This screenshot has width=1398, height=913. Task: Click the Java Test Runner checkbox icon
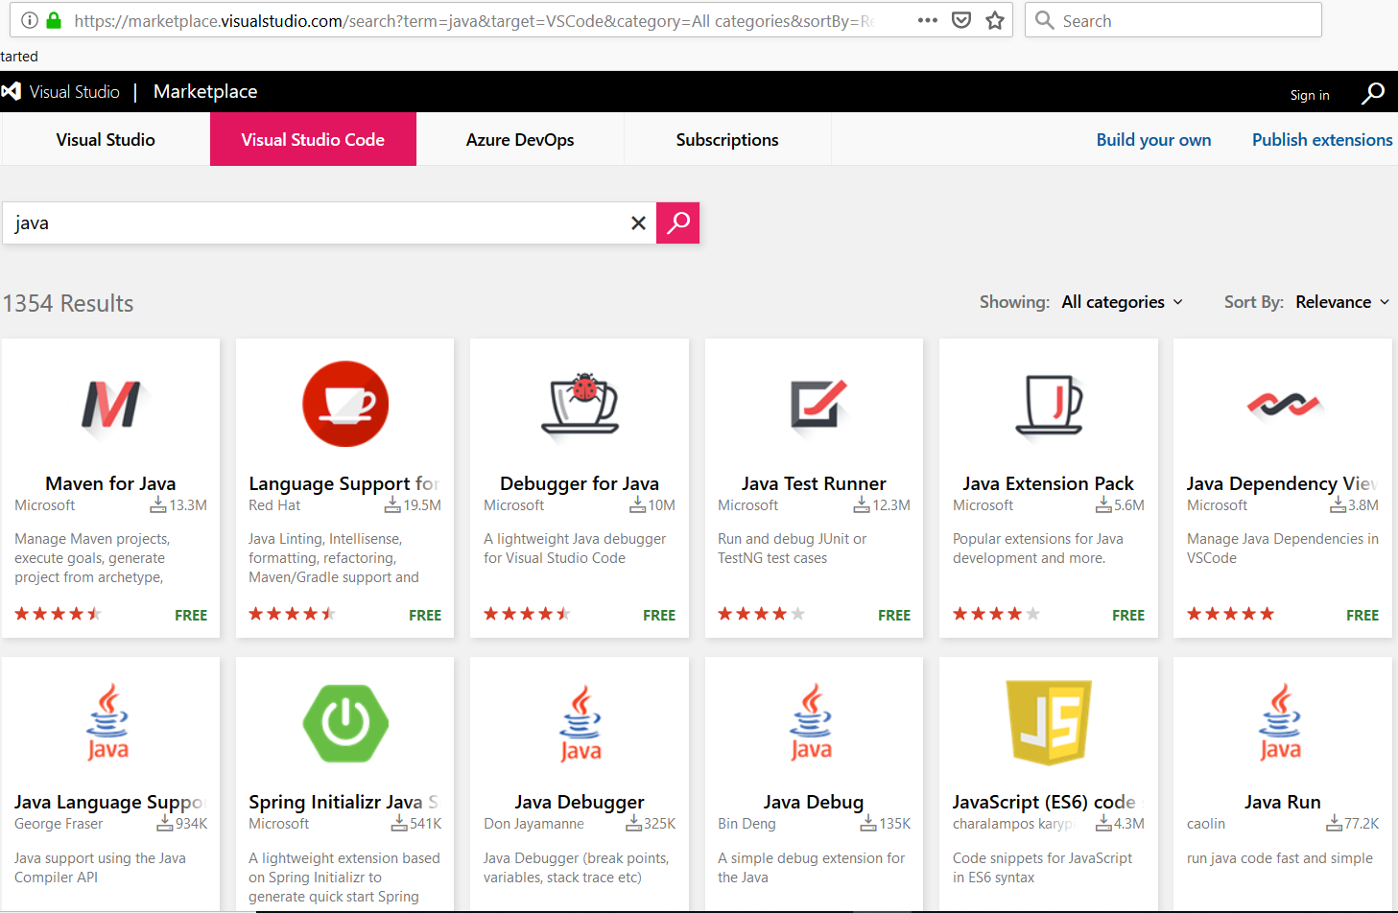pyautogui.click(x=818, y=404)
